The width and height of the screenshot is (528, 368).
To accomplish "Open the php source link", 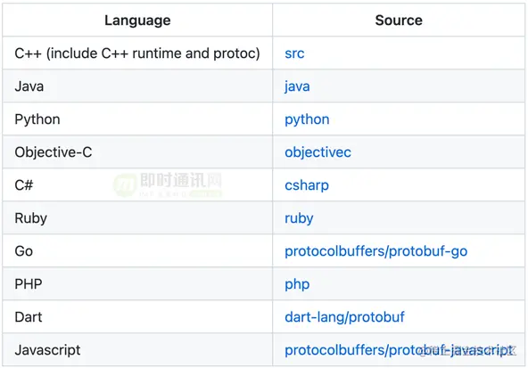I will 297,284.
